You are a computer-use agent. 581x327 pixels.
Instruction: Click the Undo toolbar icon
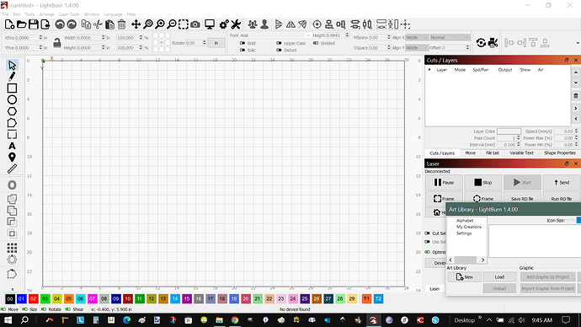(60, 24)
